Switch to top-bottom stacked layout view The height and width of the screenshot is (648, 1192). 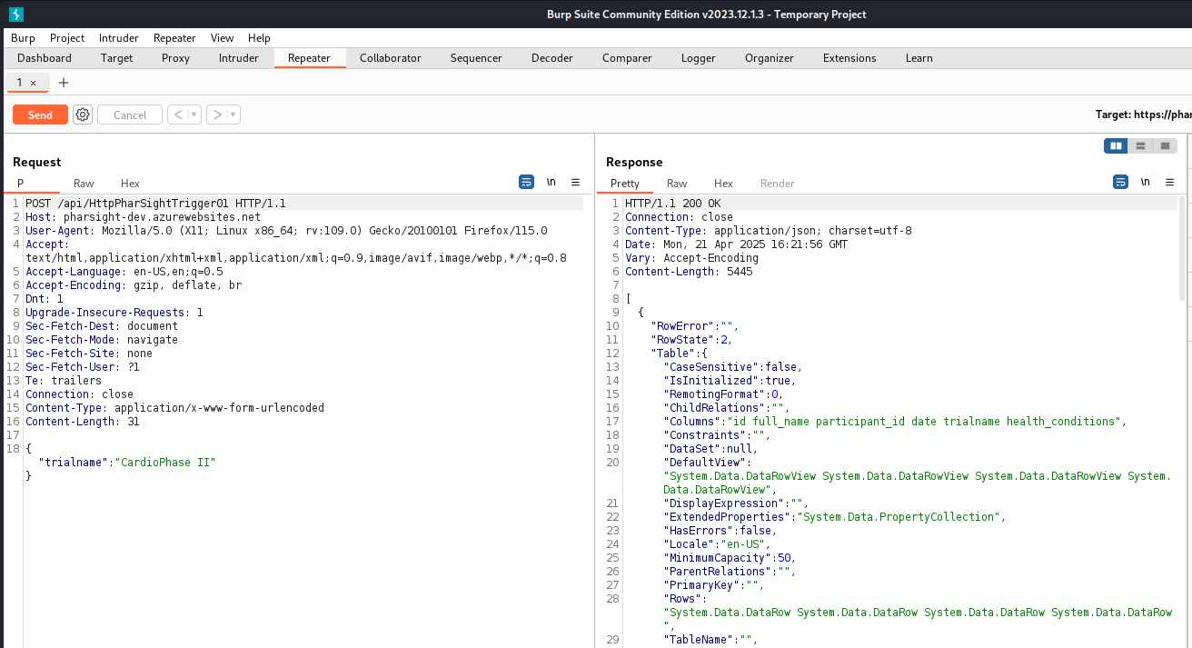1140,145
